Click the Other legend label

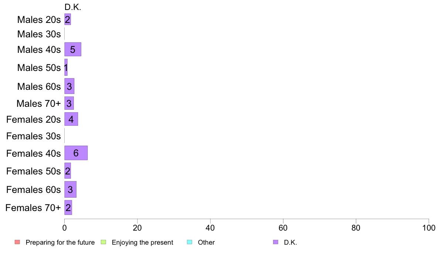coord(206,242)
